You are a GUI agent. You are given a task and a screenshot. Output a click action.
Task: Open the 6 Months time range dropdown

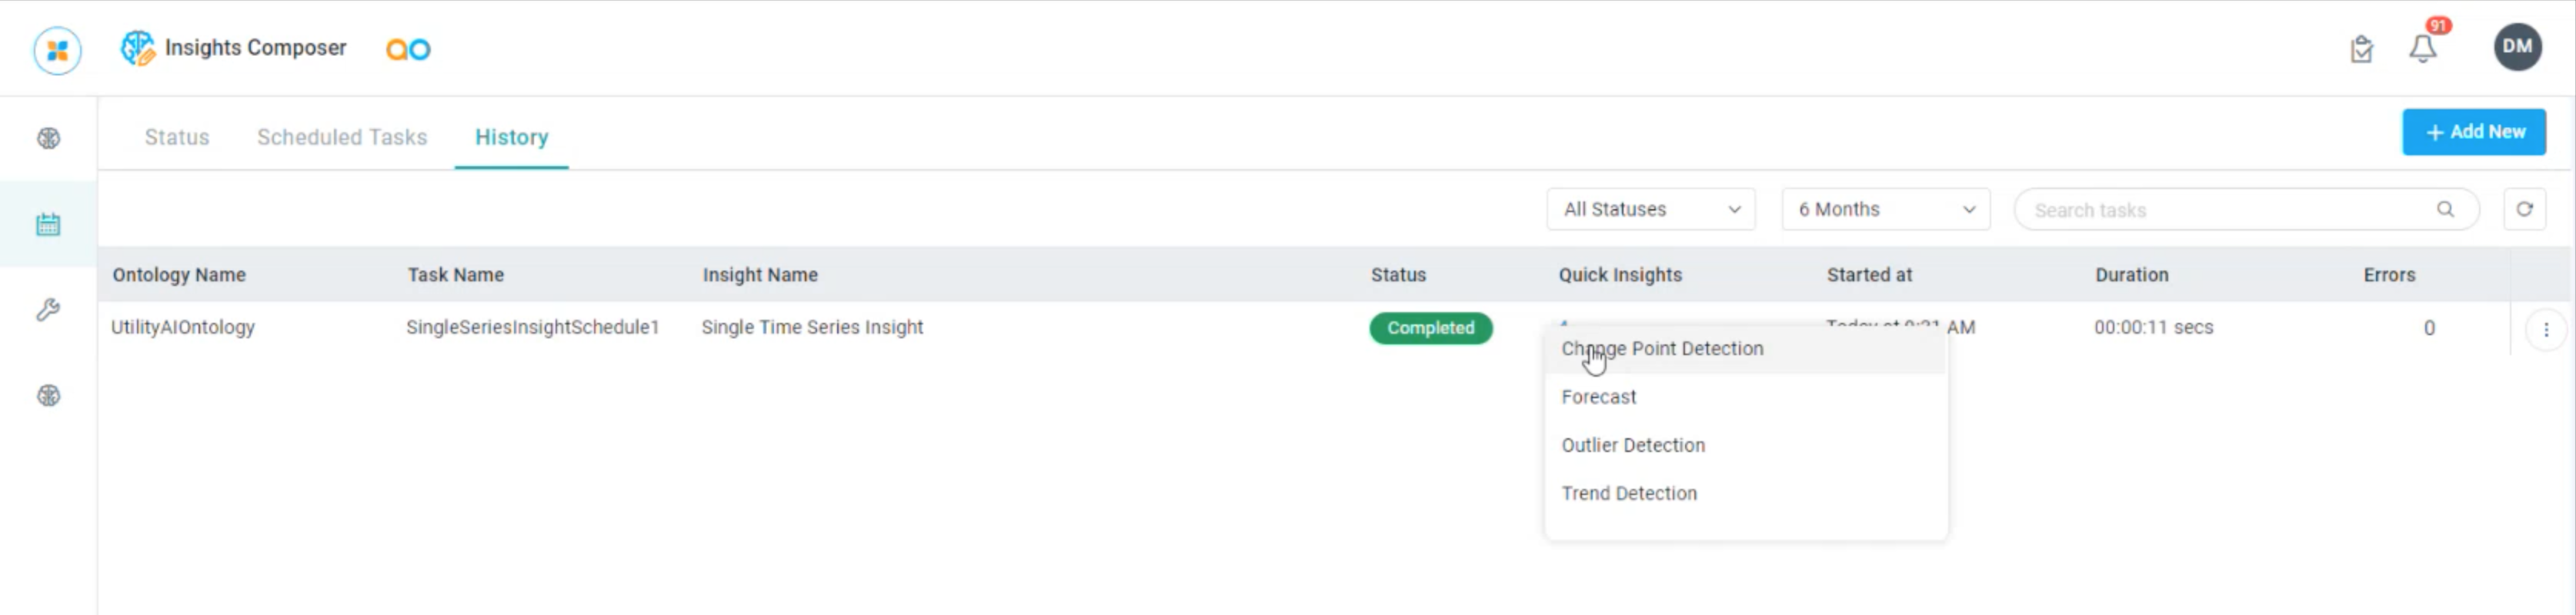click(1884, 208)
